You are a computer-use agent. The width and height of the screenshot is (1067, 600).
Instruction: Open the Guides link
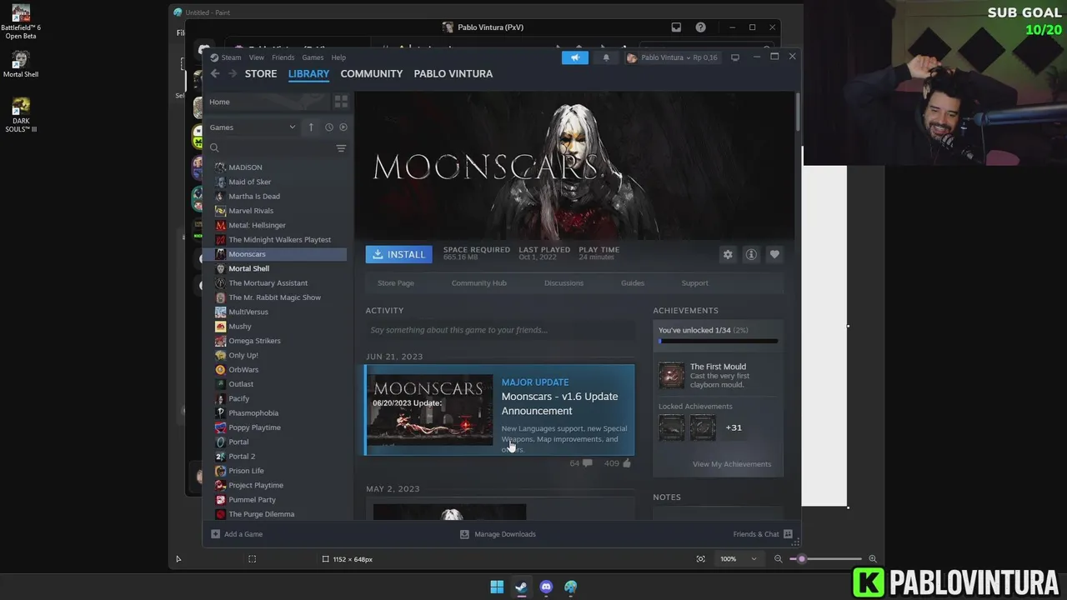coord(633,282)
